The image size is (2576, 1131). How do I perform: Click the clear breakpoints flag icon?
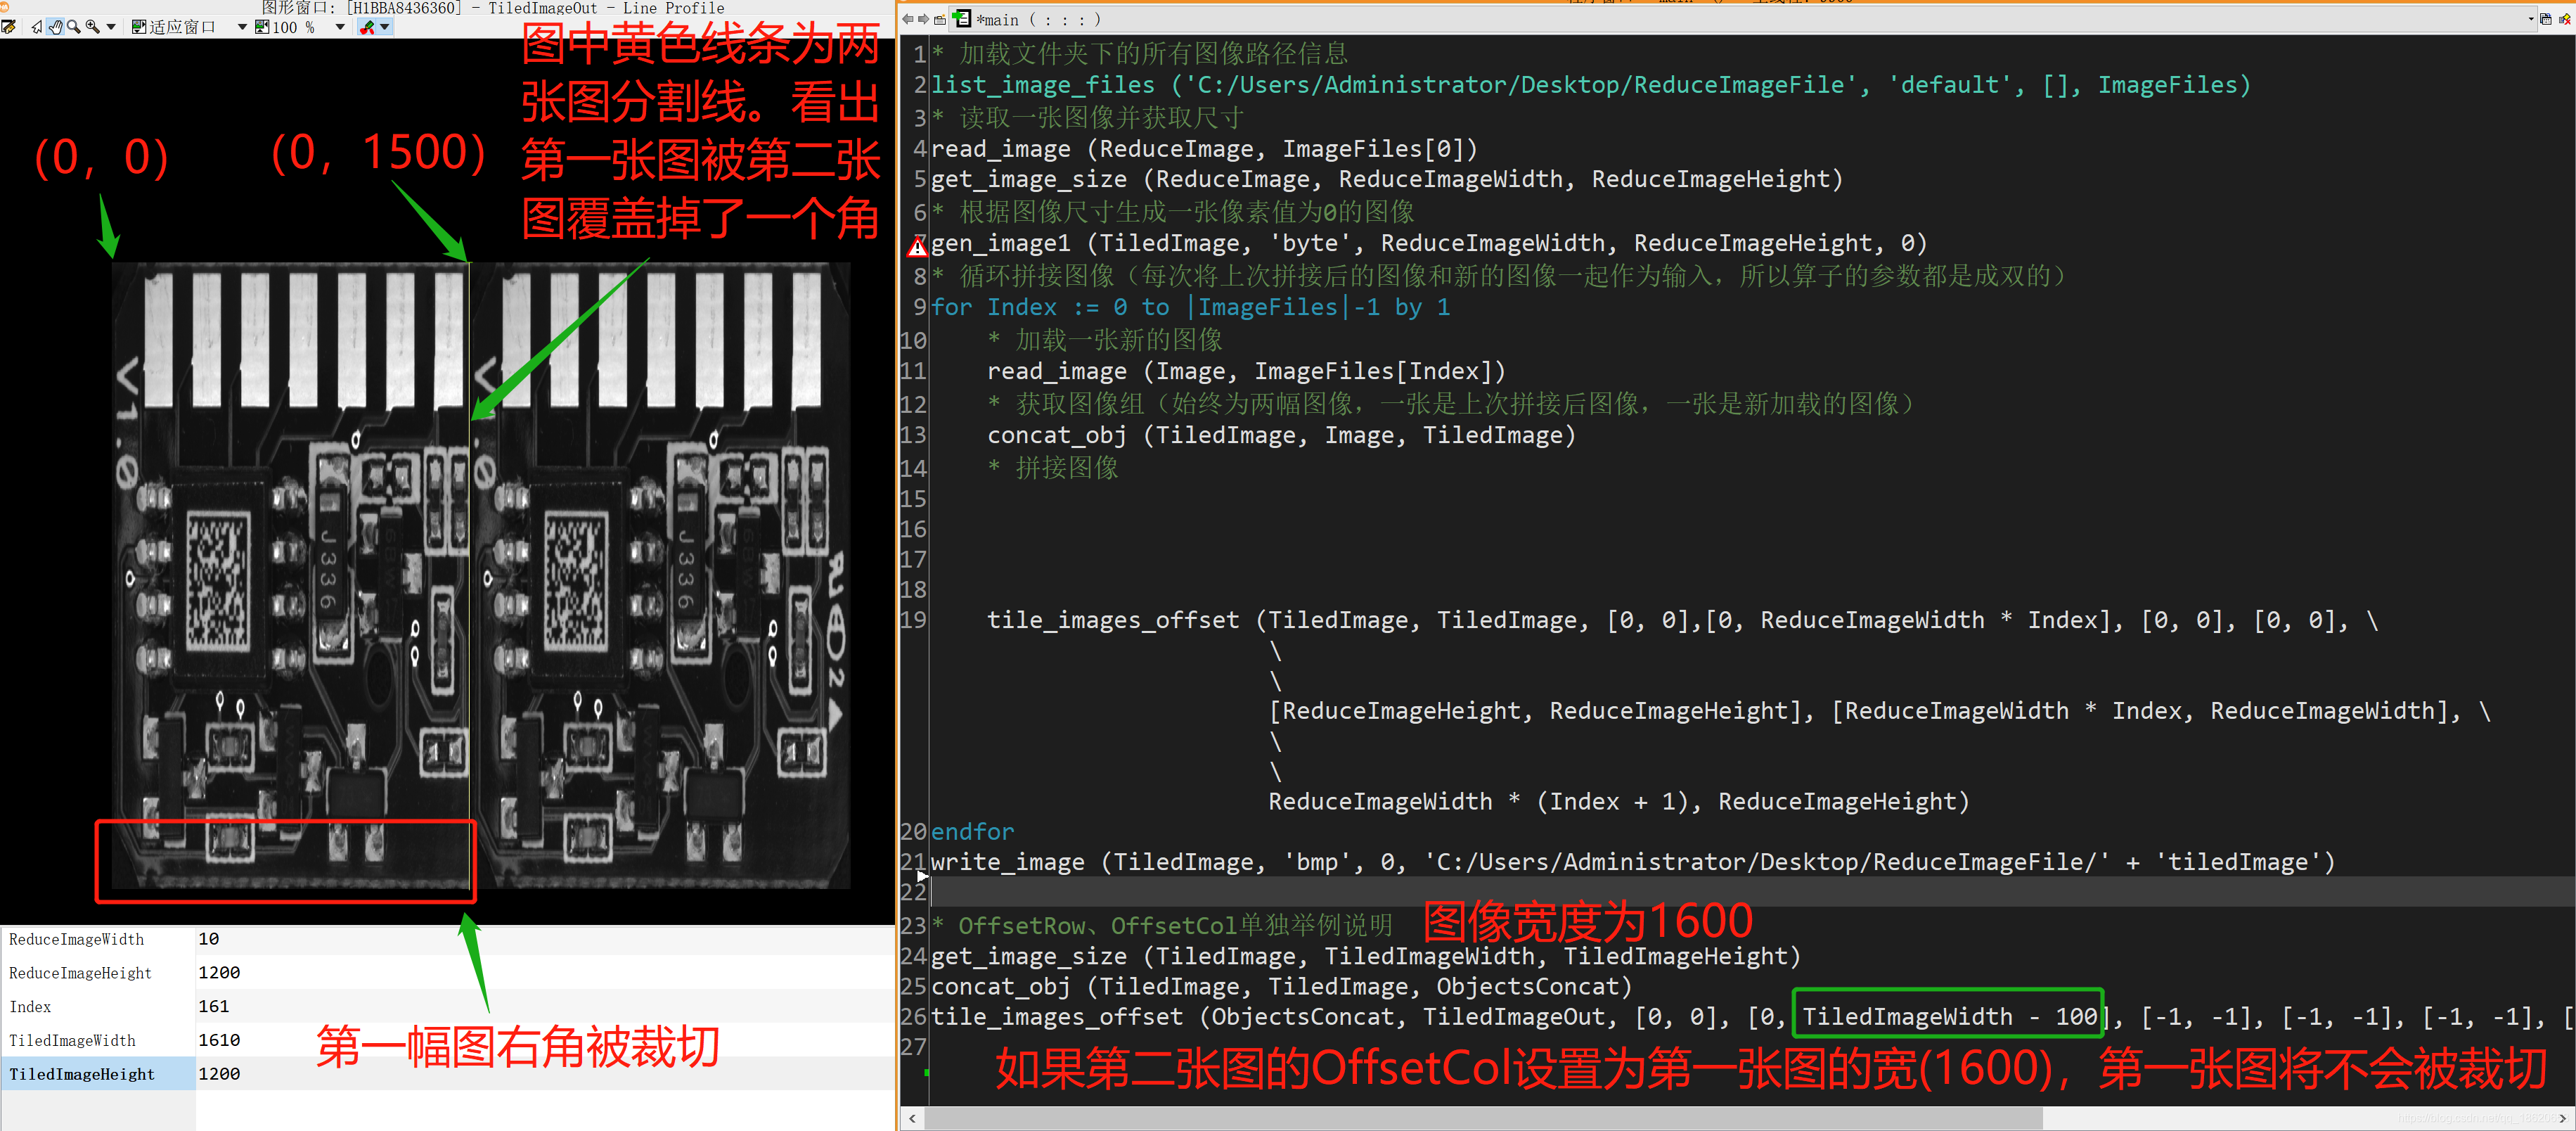pyautogui.click(x=2565, y=19)
